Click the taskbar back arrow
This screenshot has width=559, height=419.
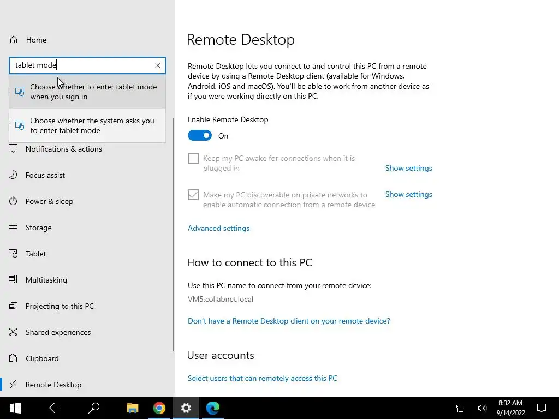pyautogui.click(x=55, y=408)
